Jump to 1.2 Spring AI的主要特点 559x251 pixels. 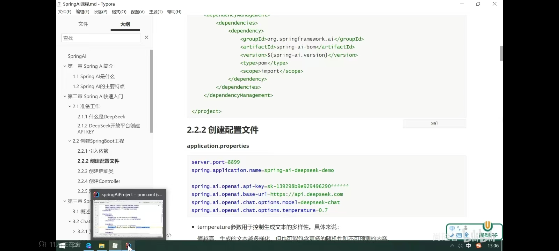[99, 86]
